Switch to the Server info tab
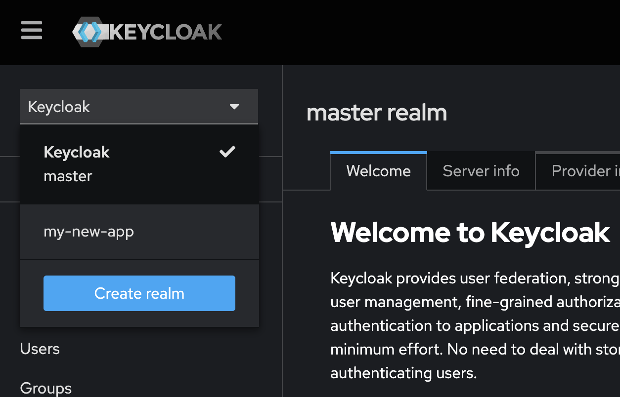This screenshot has width=620, height=397. tap(481, 171)
